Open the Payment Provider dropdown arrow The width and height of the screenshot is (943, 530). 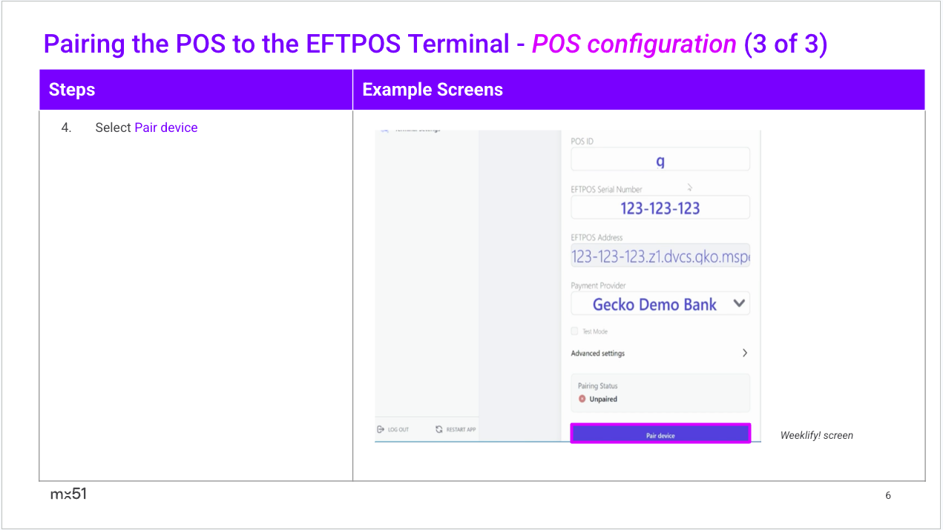point(739,303)
